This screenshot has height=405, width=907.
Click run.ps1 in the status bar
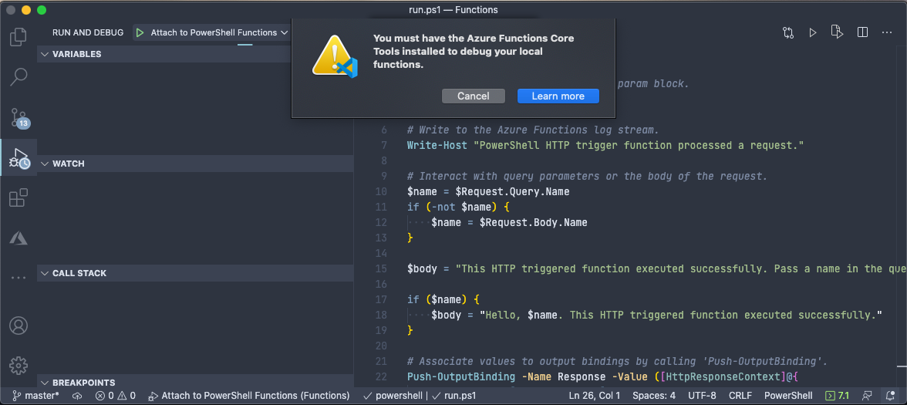pos(455,396)
